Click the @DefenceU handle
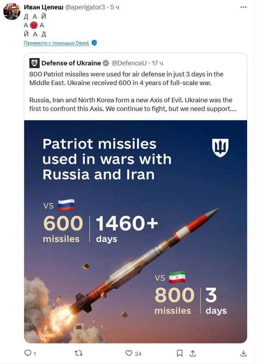 click(129, 63)
